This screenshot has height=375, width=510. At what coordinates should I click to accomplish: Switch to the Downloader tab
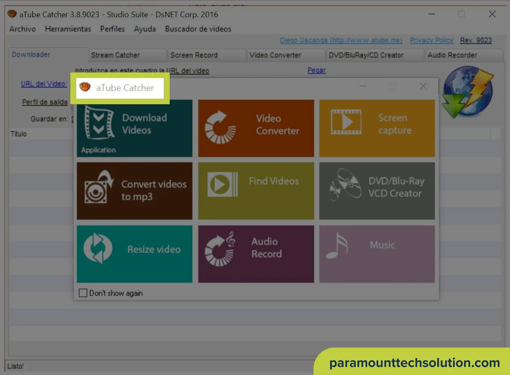point(48,55)
